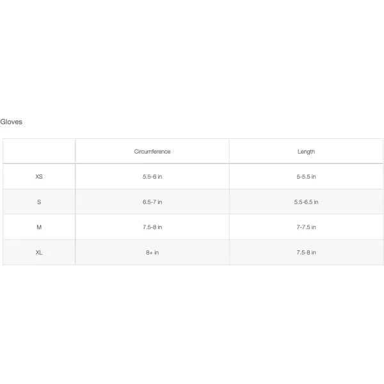Viewport: 384px width, 384px height.
Task: Select the 7-7.5 in length cell
Action: pyautogui.click(x=306, y=227)
